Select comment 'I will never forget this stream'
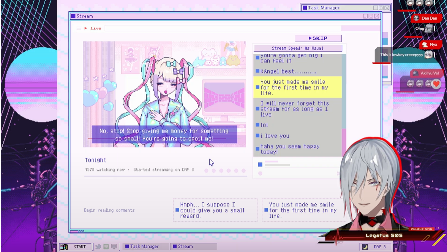This screenshot has width=447, height=252. coord(297,109)
